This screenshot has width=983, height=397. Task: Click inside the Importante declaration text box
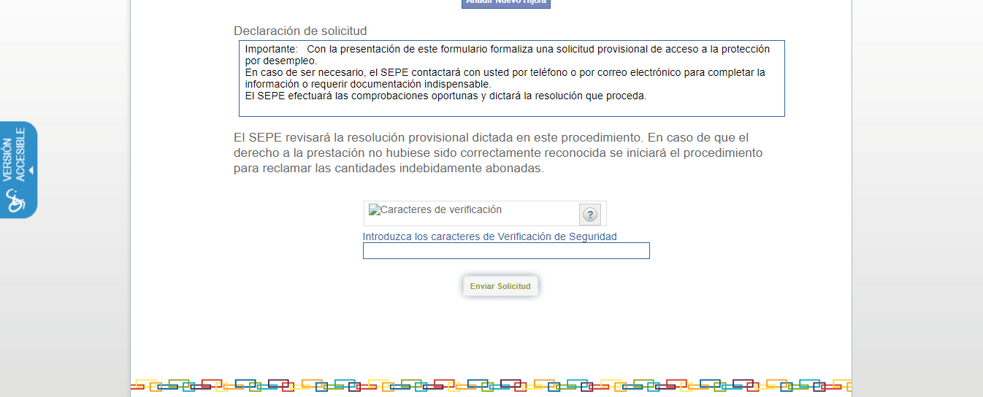coord(512,79)
